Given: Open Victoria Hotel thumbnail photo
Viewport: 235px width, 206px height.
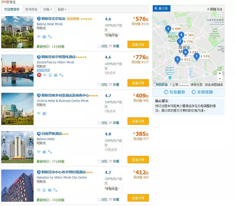Looking at the screenshot, I should click(x=17, y=109).
